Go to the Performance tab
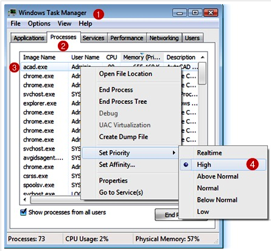 coord(127,38)
